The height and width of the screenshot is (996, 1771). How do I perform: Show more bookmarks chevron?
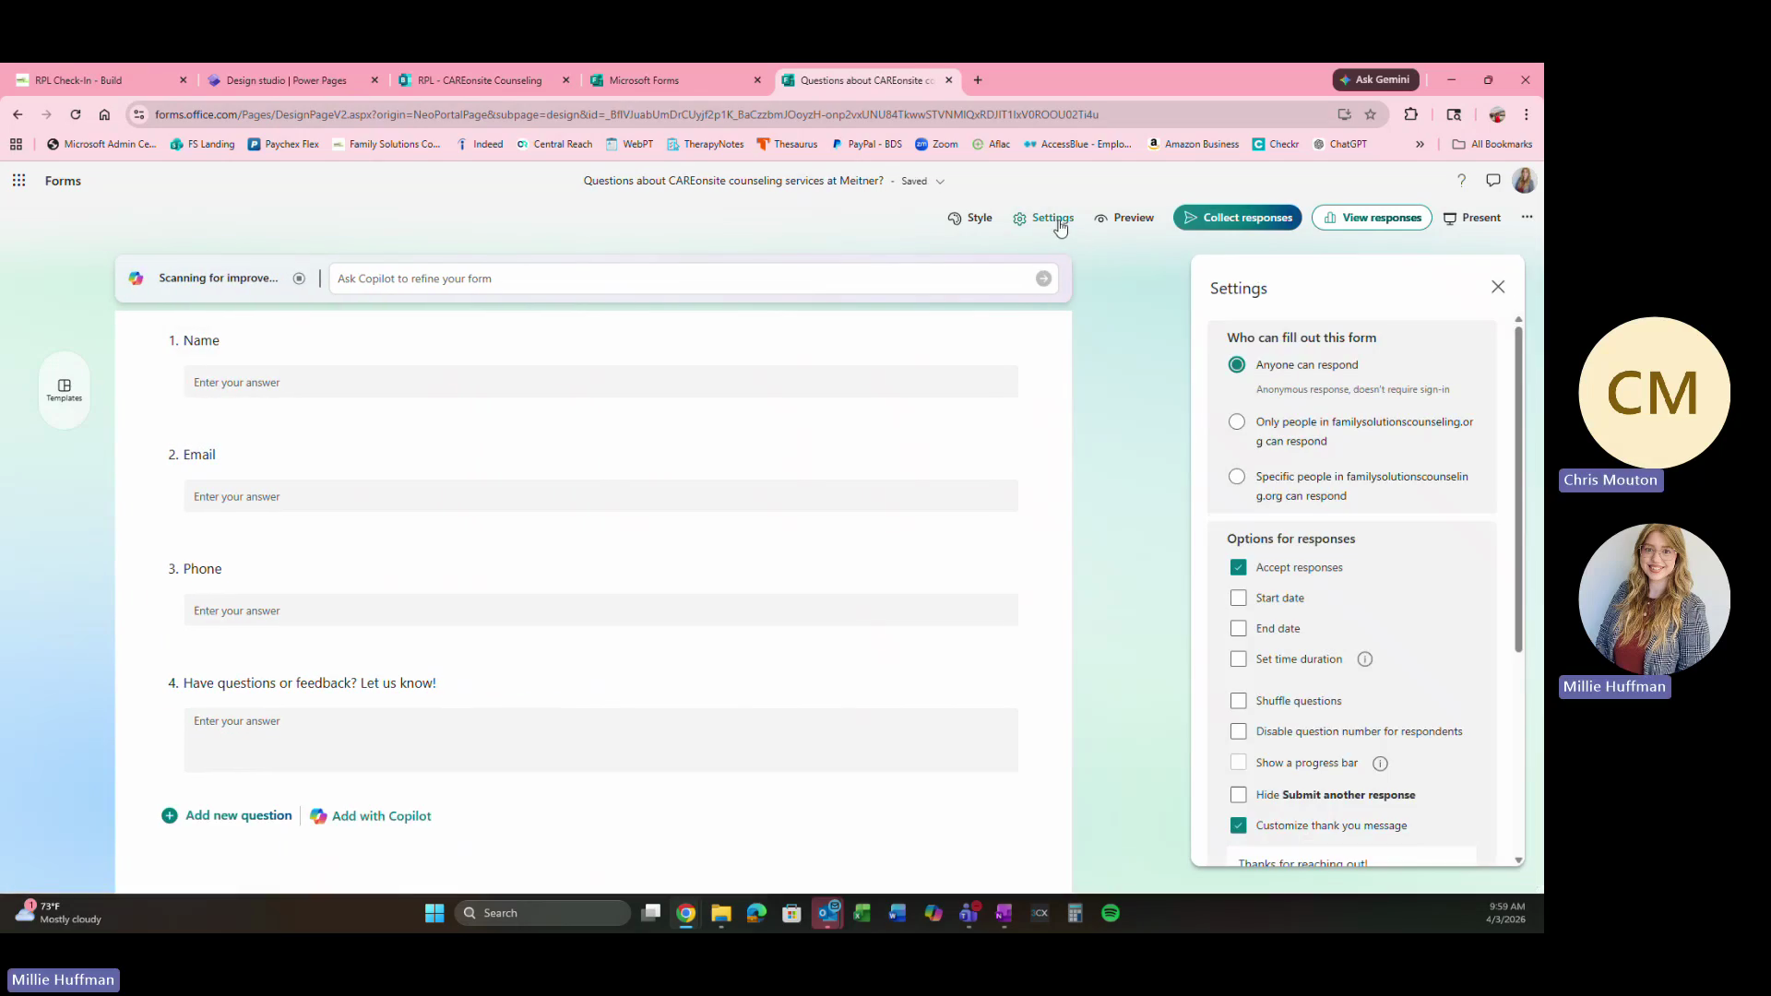coord(1420,144)
